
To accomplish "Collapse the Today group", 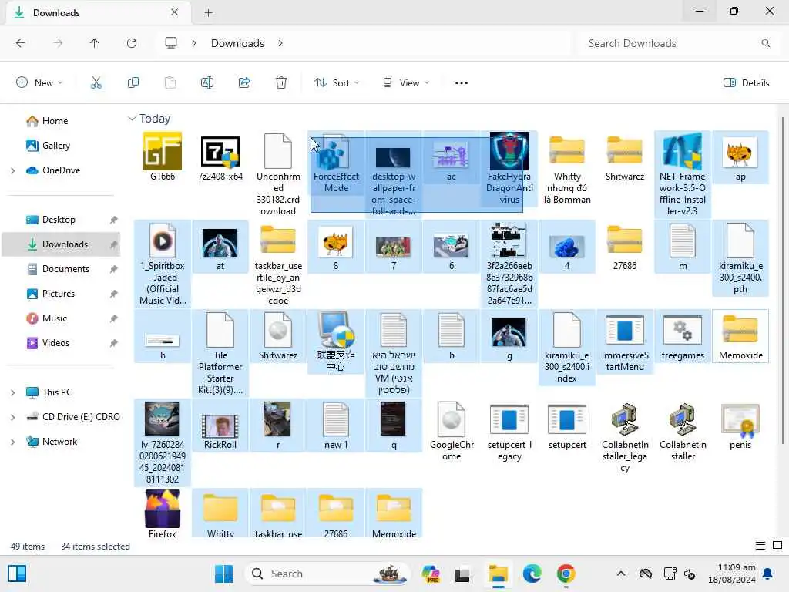I will coord(132,119).
